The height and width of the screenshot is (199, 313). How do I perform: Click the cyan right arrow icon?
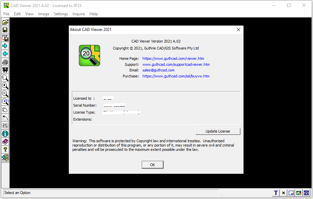click(5, 46)
